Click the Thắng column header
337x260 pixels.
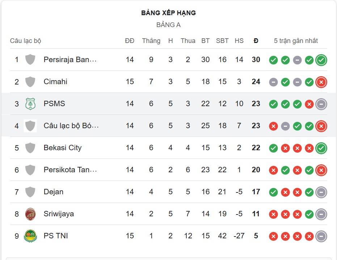[x=151, y=41]
